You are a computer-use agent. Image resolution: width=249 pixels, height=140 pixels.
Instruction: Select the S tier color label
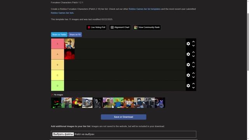tap(58, 44)
